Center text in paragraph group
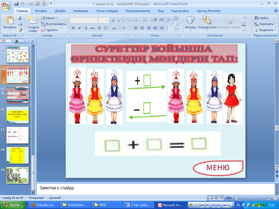 coord(142,28)
